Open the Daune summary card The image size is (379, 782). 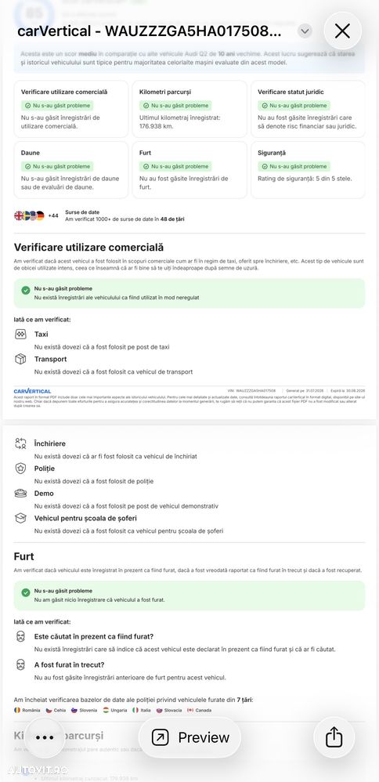pos(71,169)
